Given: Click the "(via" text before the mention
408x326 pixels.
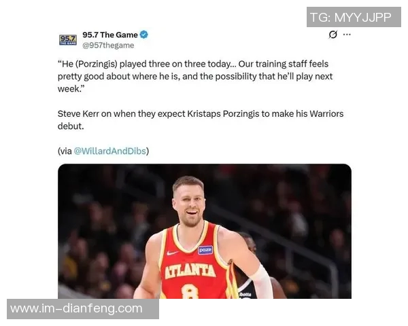Looking at the screenshot, I should coord(65,151).
